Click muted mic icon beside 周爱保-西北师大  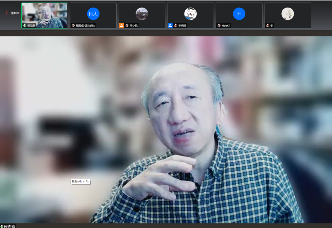tap(73, 25)
